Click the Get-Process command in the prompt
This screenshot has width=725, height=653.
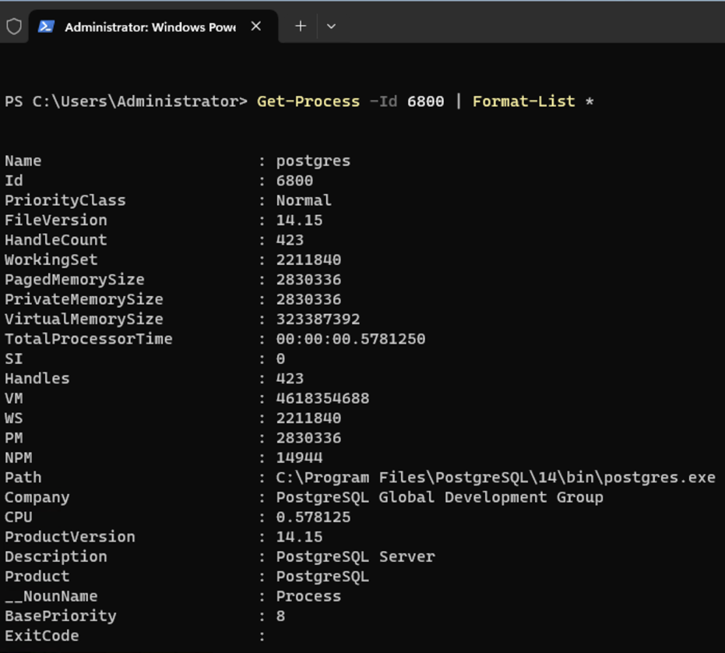coord(308,101)
